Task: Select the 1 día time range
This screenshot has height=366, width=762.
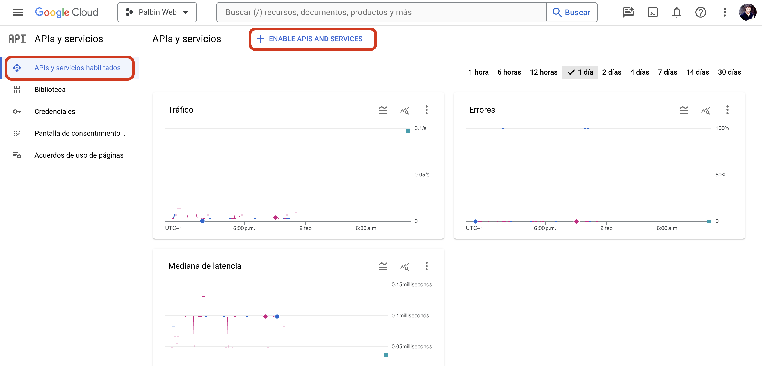Action: pyautogui.click(x=580, y=72)
